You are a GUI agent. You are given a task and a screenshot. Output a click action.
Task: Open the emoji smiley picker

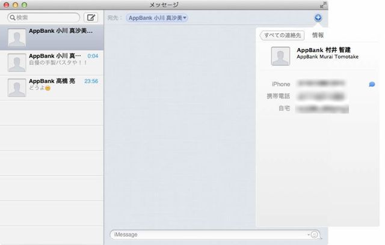(x=314, y=234)
